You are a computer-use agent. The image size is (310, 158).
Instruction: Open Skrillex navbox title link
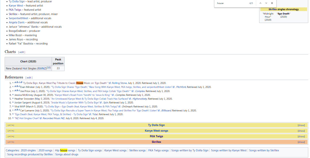156,142
